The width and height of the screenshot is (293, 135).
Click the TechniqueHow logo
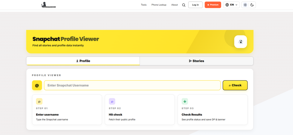[49, 5]
